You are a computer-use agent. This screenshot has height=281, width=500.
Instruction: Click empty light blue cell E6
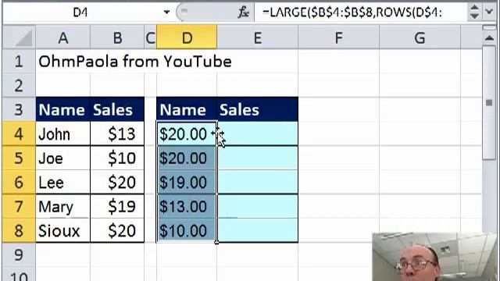[258, 182]
